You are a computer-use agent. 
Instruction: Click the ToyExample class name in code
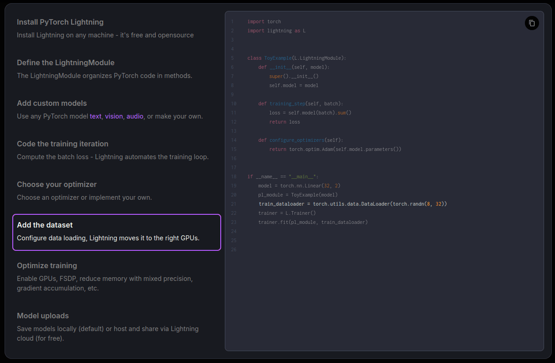[x=278, y=58]
